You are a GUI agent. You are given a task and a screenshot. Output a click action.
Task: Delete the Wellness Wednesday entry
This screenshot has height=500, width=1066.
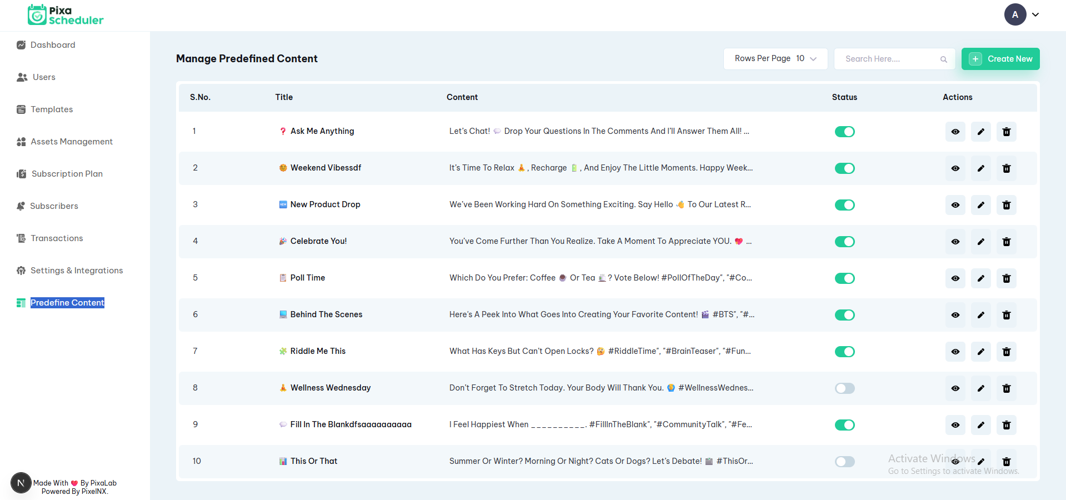(1006, 388)
